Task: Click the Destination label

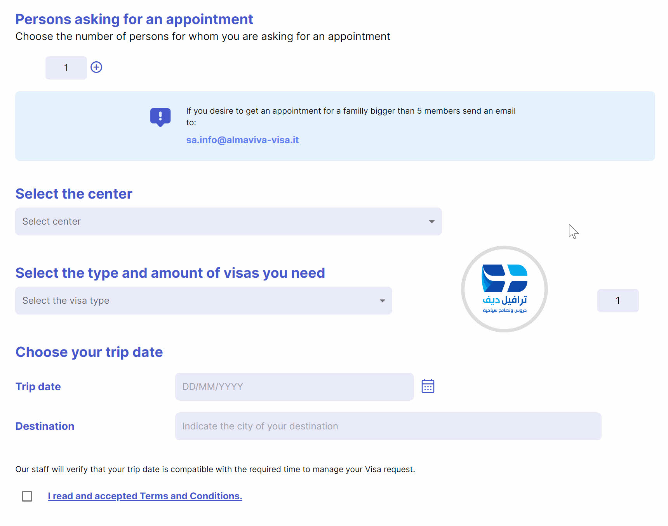Action: point(45,426)
